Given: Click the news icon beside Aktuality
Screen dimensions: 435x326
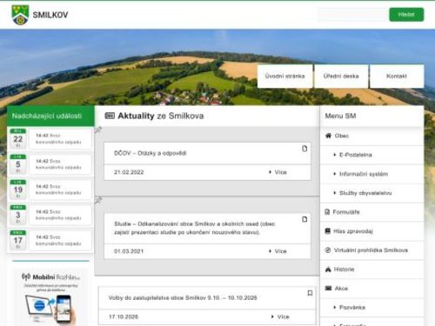Looking at the screenshot, I should (110, 116).
